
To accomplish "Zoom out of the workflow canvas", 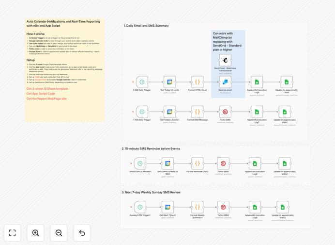I will tap(59, 233).
